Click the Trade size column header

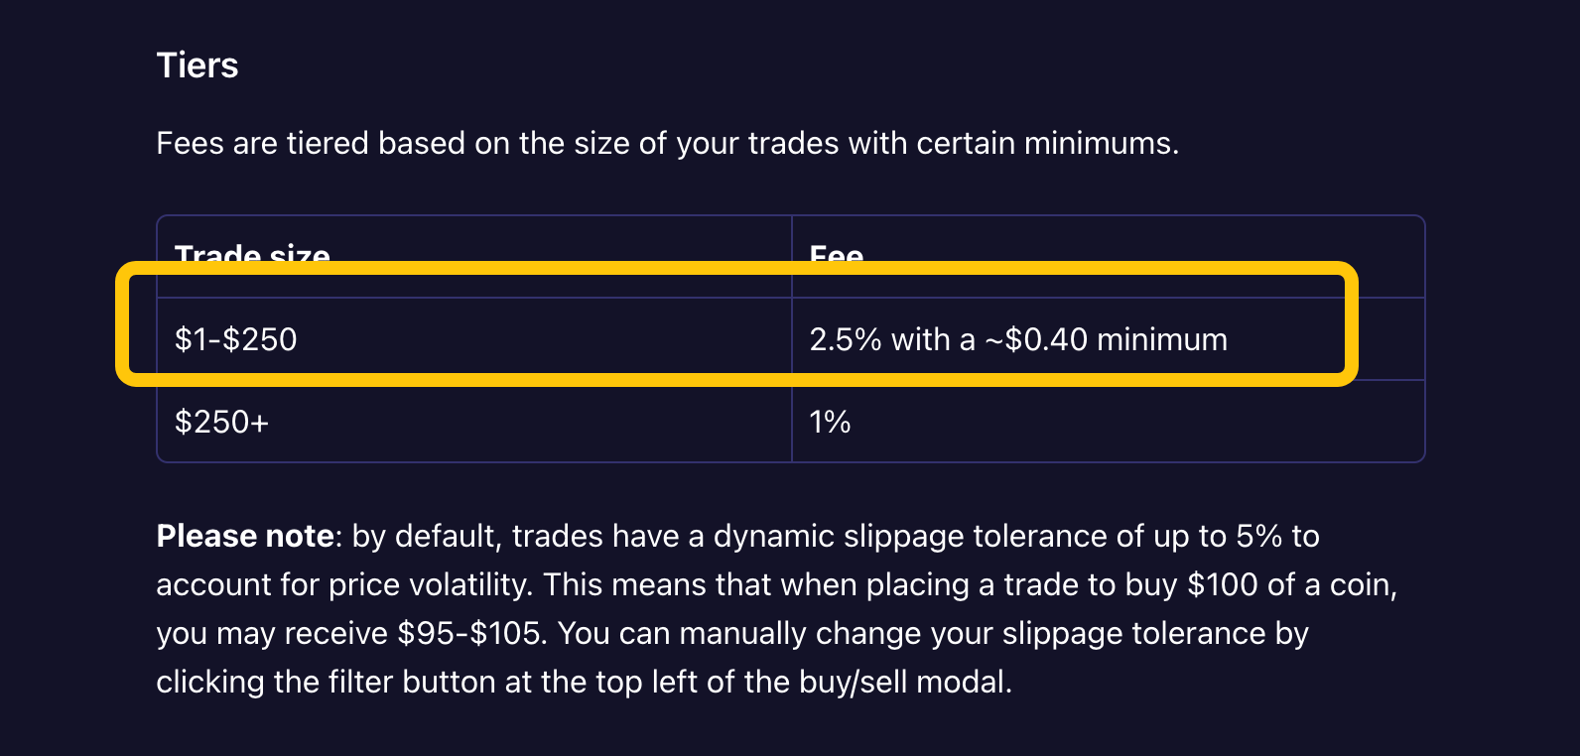click(x=252, y=252)
